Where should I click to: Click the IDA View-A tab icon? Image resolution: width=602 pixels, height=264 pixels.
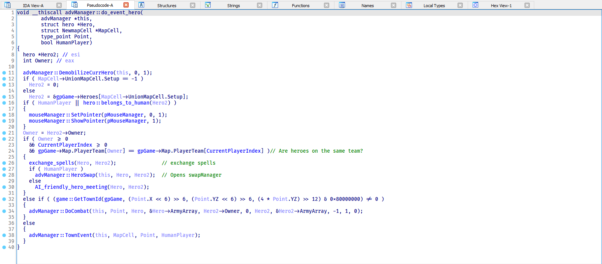coord(8,5)
